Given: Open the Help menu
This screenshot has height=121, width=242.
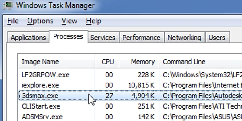Looking at the screenshot, I should pos(93,21).
